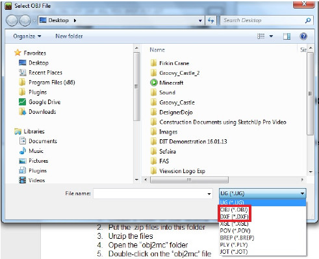
Task: Open the recent pages dropdown beside Forward
Action: coord(34,21)
